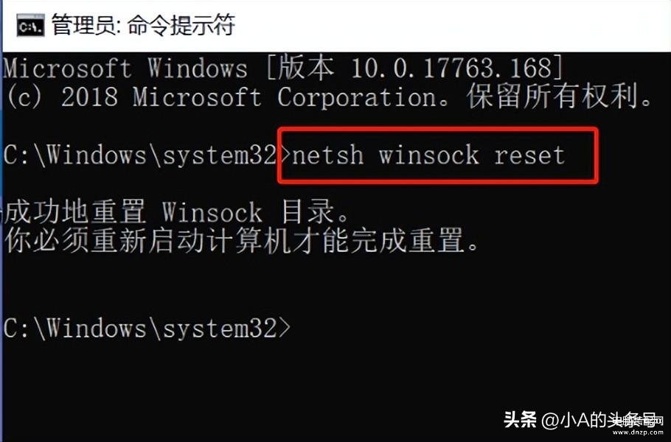
Task: Click the word winsock in the highlighted command
Action: point(429,155)
